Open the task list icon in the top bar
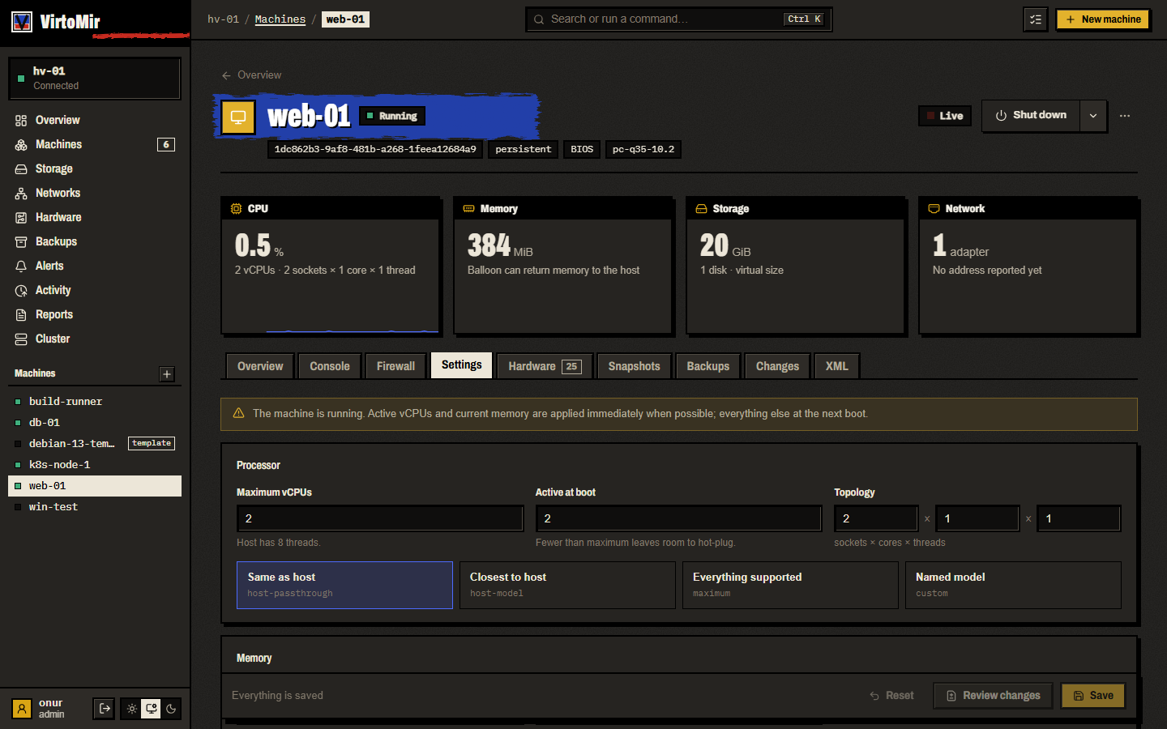Image resolution: width=1167 pixels, height=729 pixels. [1036, 19]
